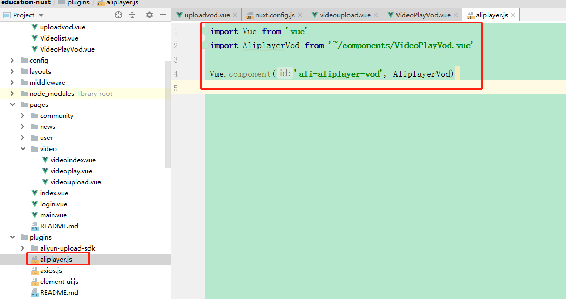Image resolution: width=566 pixels, height=299 pixels.
Task: Click the JS icon beside axios.js
Action: [x=35, y=271]
